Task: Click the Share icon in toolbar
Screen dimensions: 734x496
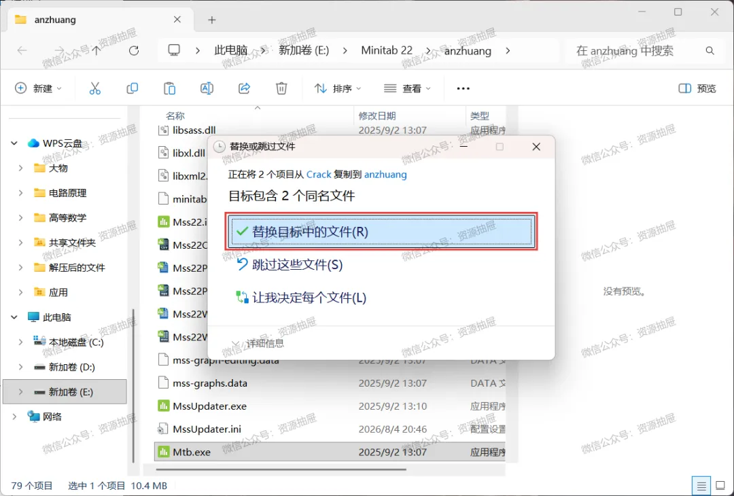Action: pyautogui.click(x=244, y=88)
